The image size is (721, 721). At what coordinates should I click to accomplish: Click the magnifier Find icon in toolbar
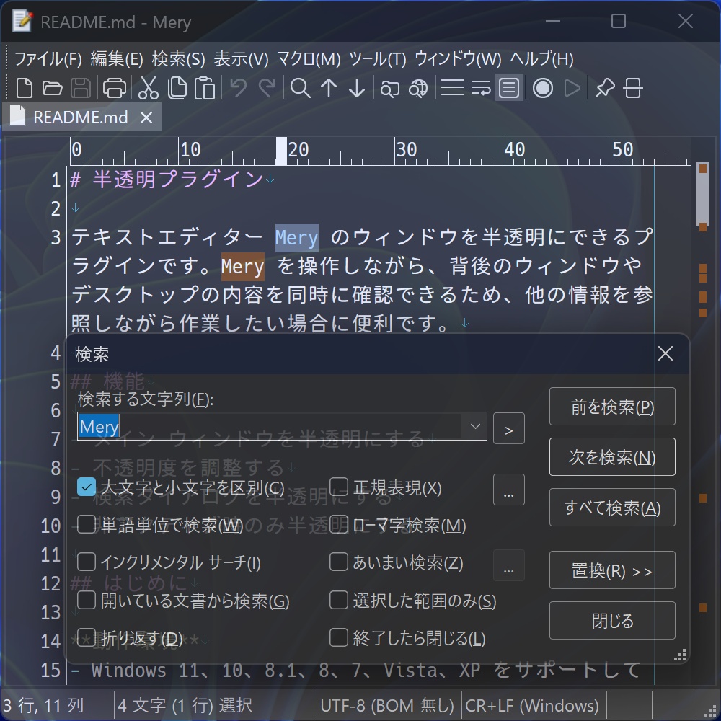coord(300,87)
